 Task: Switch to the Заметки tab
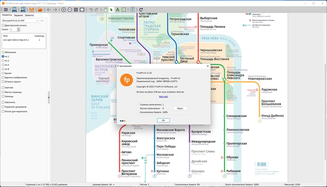pos(29,15)
